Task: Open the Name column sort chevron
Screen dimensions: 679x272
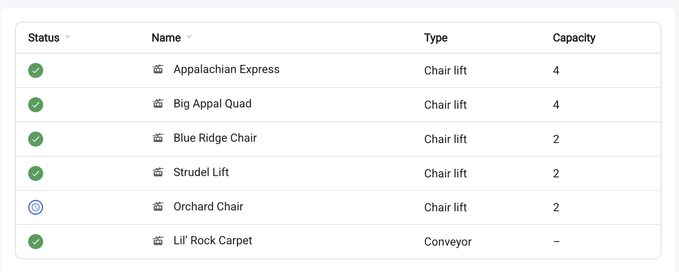Action: coord(189,37)
